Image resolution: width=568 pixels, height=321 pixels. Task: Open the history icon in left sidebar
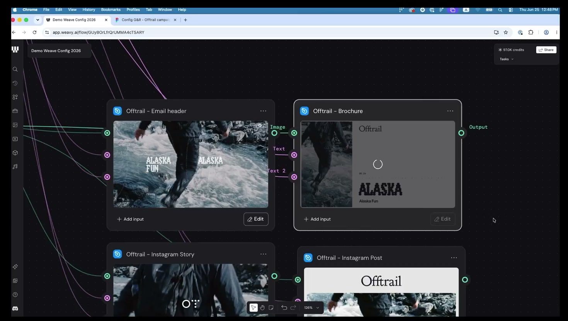15,83
